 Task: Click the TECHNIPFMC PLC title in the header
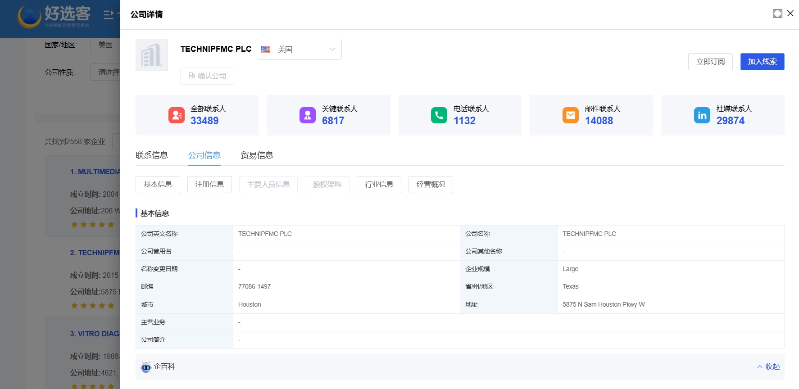(x=216, y=49)
